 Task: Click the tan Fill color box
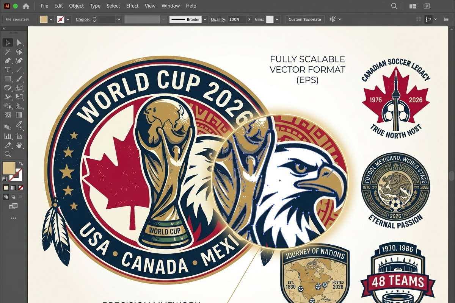(x=9, y=168)
